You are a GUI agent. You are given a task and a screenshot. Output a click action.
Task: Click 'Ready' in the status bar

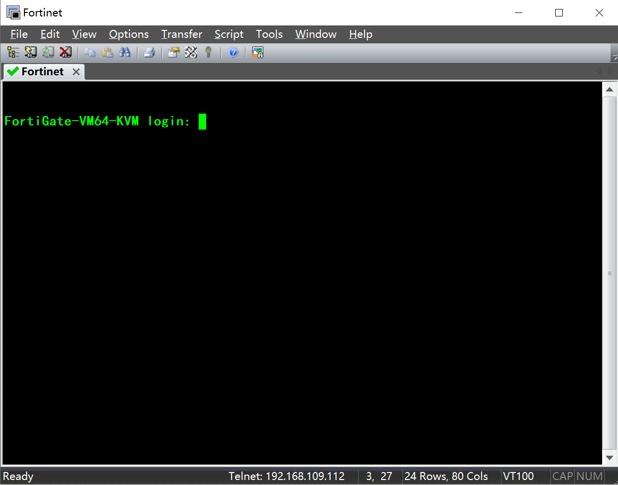(x=18, y=476)
